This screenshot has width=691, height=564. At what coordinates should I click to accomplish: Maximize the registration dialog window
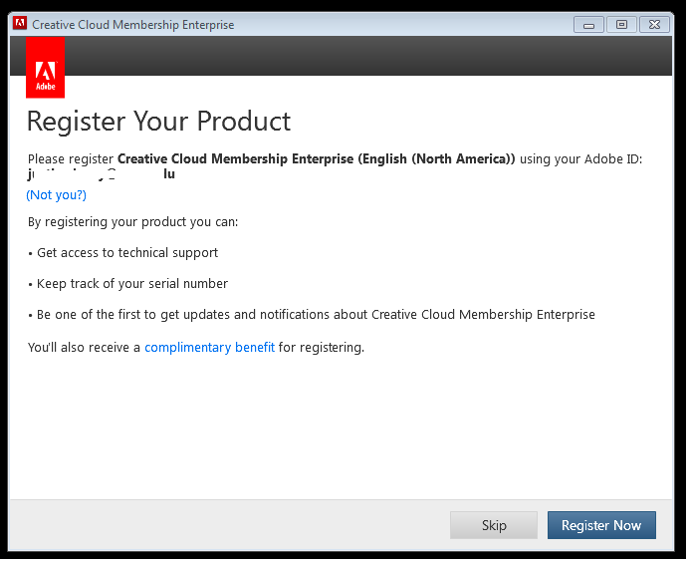(x=621, y=24)
